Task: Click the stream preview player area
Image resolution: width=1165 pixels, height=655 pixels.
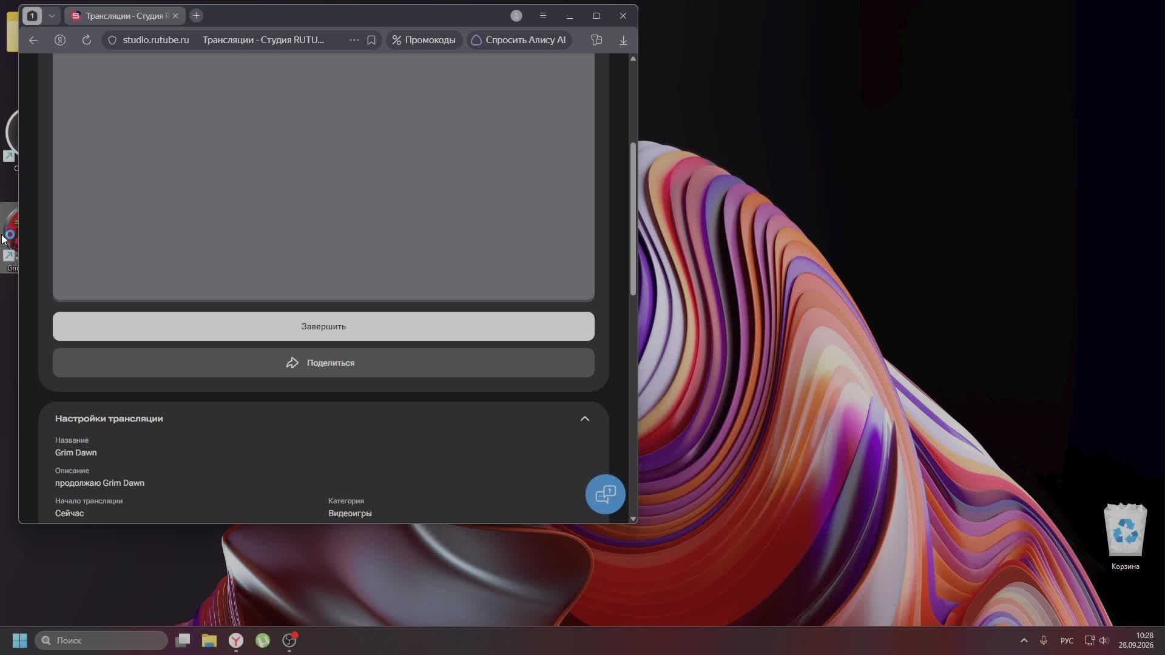Action: (323, 177)
